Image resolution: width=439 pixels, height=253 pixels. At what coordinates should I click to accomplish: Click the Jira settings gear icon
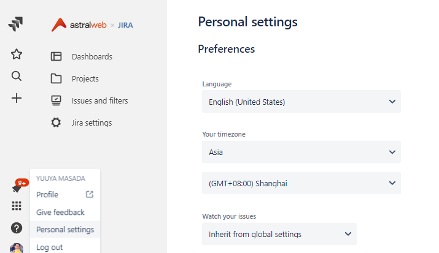[56, 123]
